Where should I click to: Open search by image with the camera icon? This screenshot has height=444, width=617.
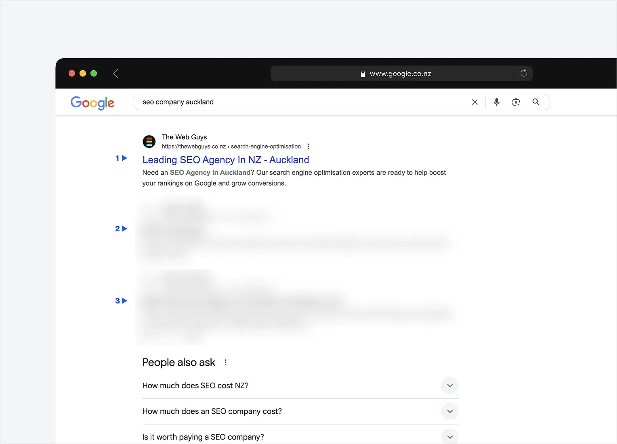516,102
